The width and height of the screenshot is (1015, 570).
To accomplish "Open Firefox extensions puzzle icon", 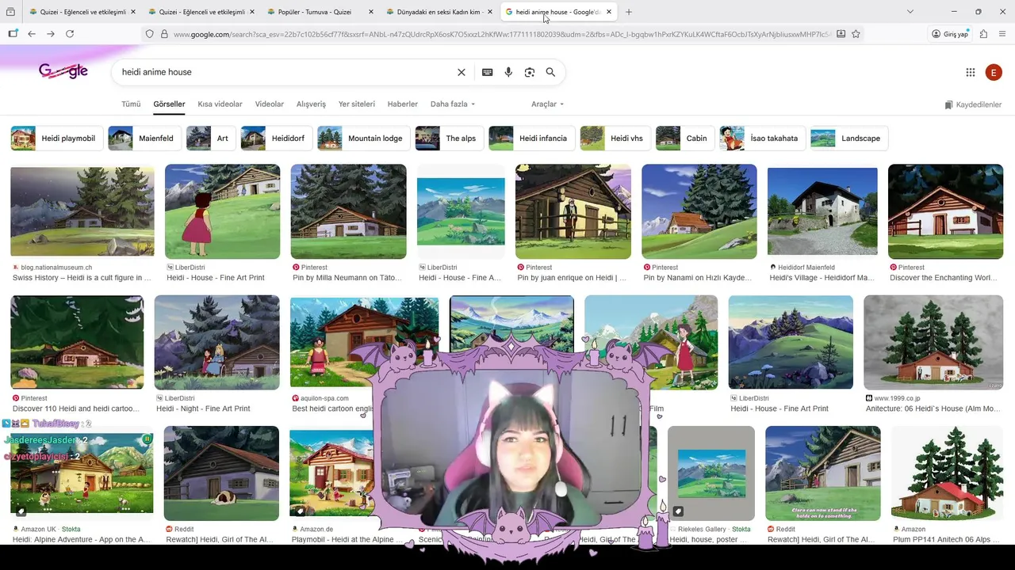I will click(983, 34).
